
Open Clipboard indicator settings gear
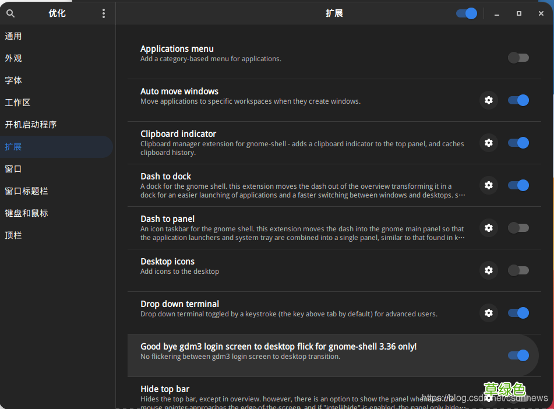488,143
